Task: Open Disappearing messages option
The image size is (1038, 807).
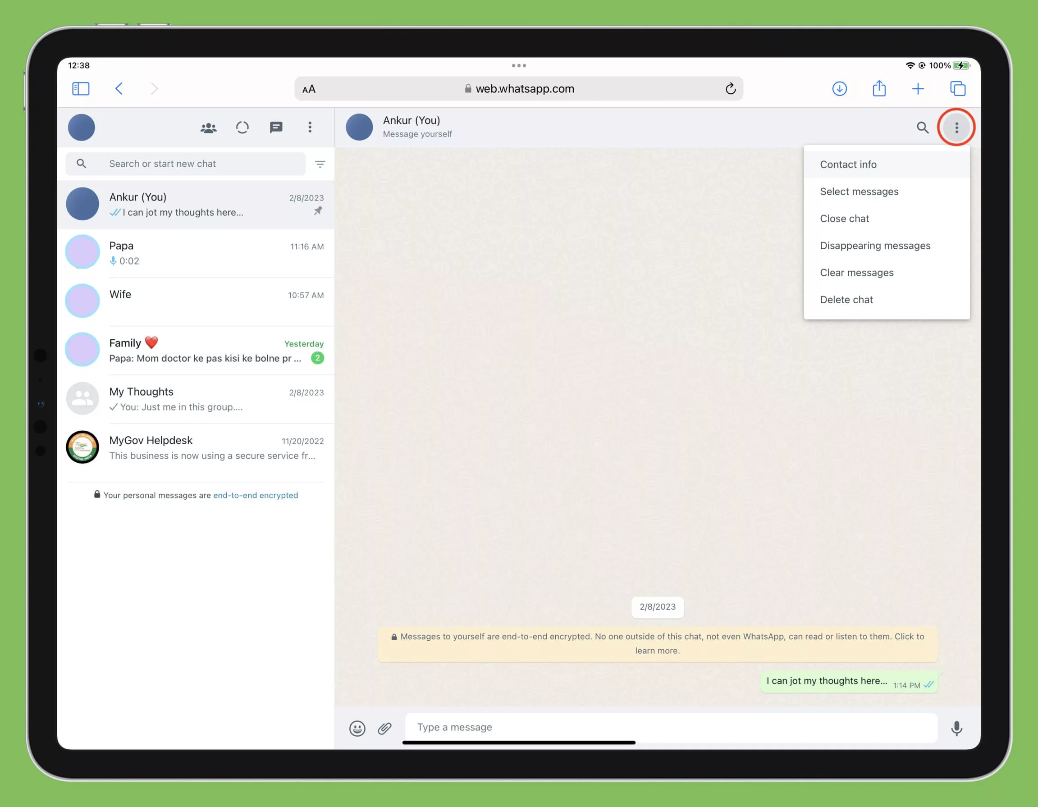Action: tap(887, 246)
